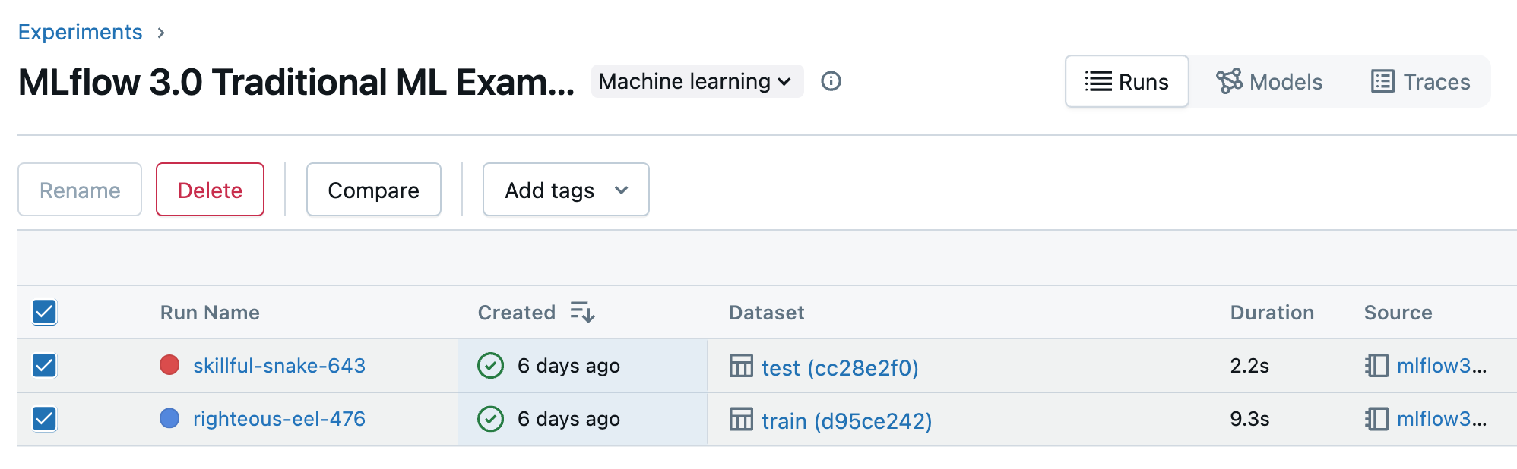Screen dimensions: 1517x469
Task: Uncheck the select-all runs checkbox
Action: click(x=45, y=312)
